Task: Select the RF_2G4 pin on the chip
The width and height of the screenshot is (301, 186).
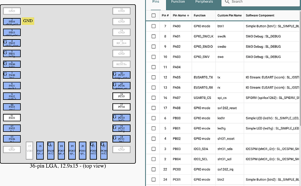Action: [x=121, y=42]
